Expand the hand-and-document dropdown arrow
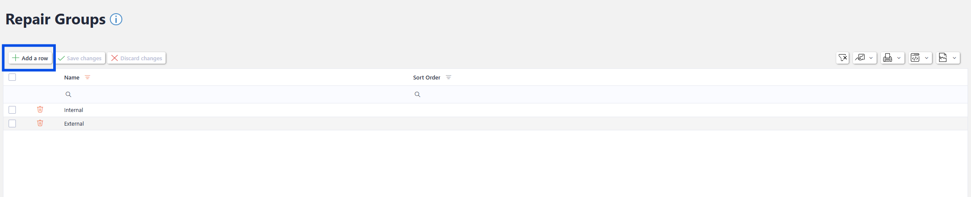The width and height of the screenshot is (971, 197). pos(871,58)
